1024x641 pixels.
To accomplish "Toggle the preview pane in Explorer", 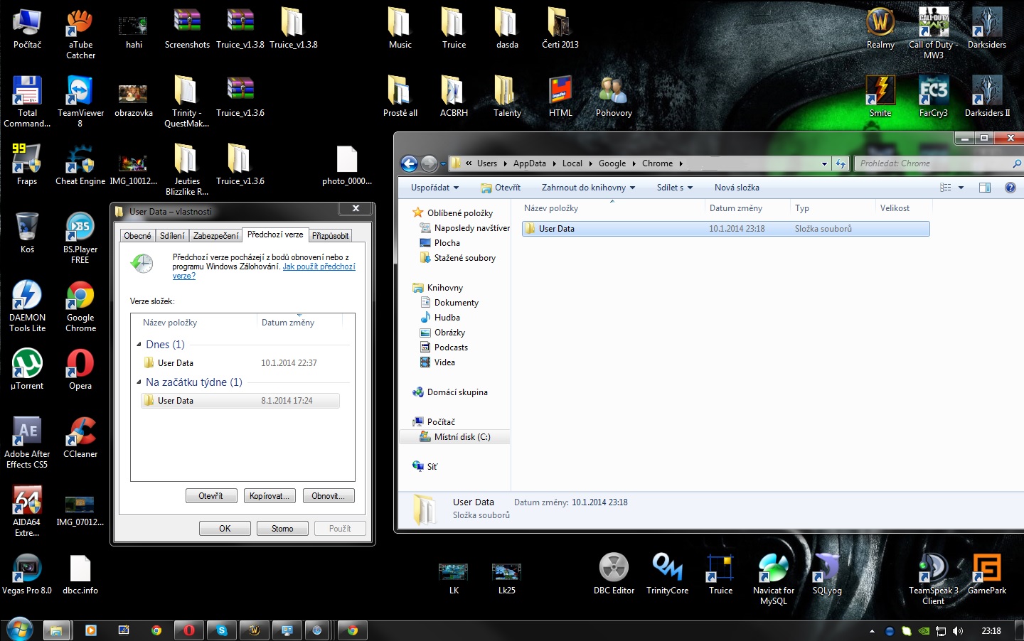I will pos(985,188).
